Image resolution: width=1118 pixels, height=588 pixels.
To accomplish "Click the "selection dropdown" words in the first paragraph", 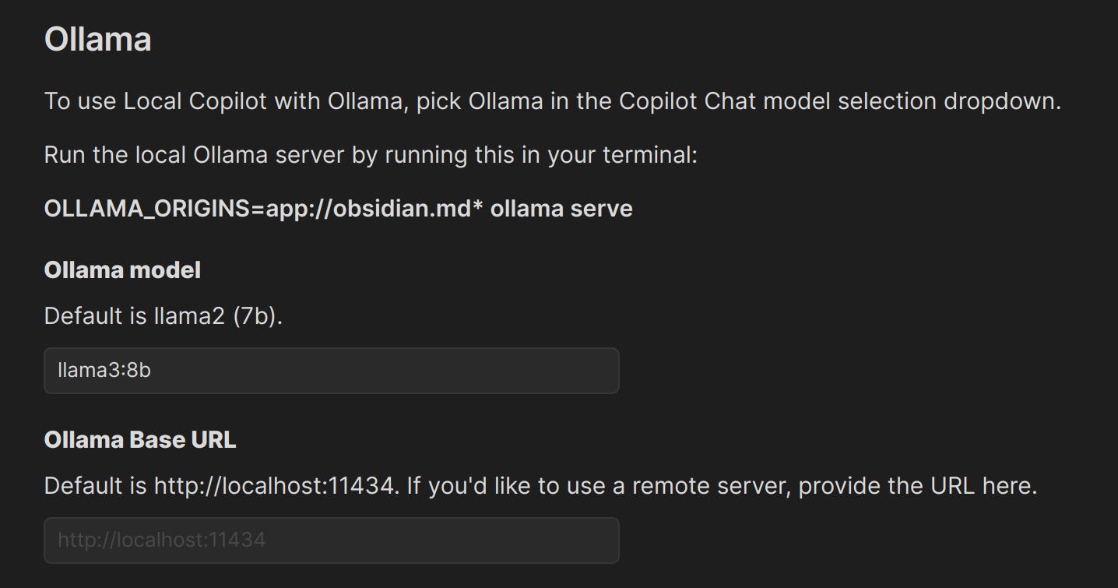I will pos(950,101).
